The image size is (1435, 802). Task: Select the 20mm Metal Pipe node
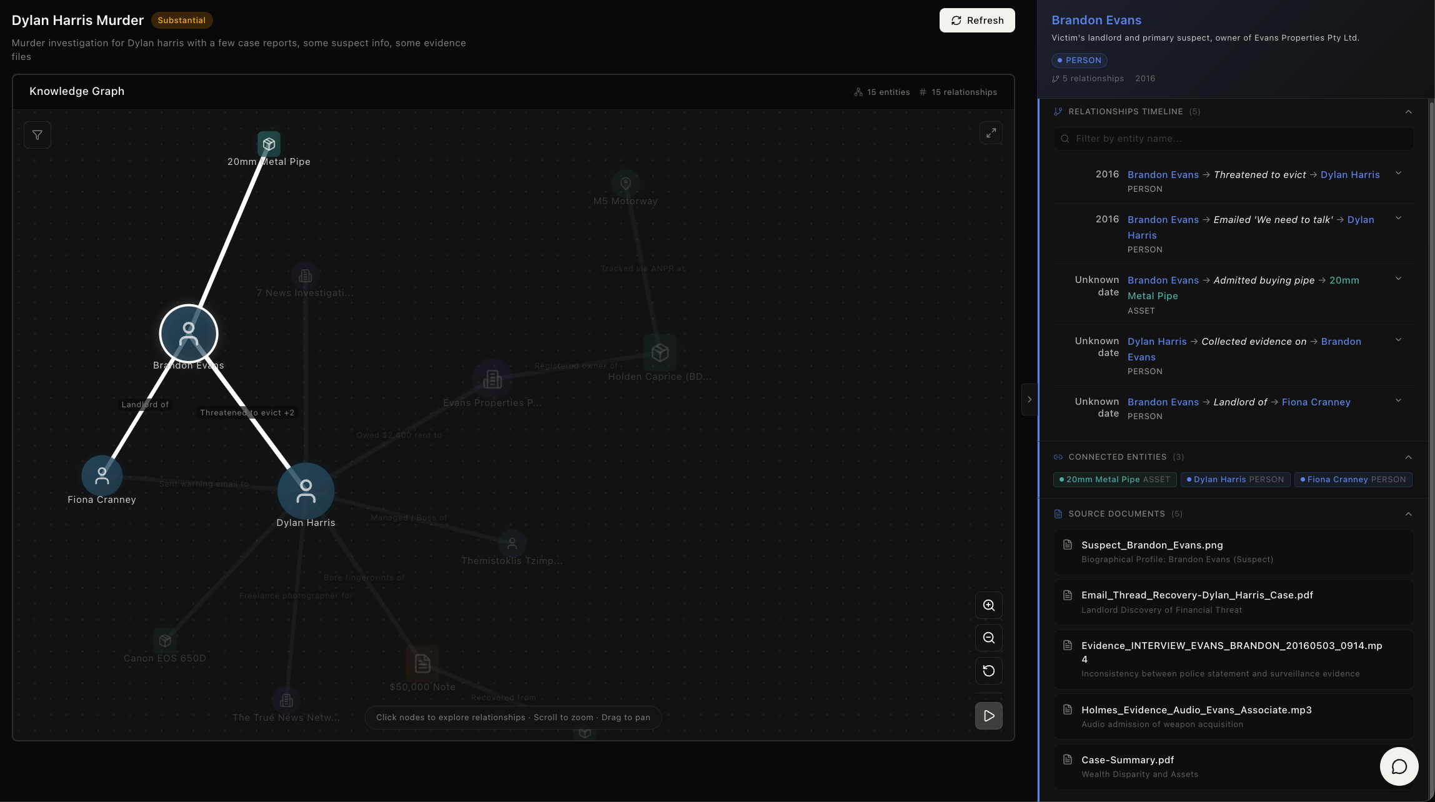coord(269,144)
